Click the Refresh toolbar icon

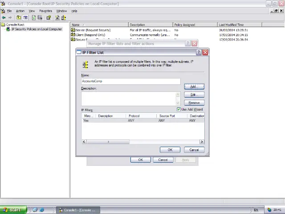point(34,18)
